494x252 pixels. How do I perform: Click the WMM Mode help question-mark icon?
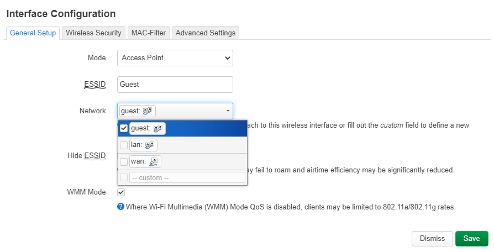[120, 207]
